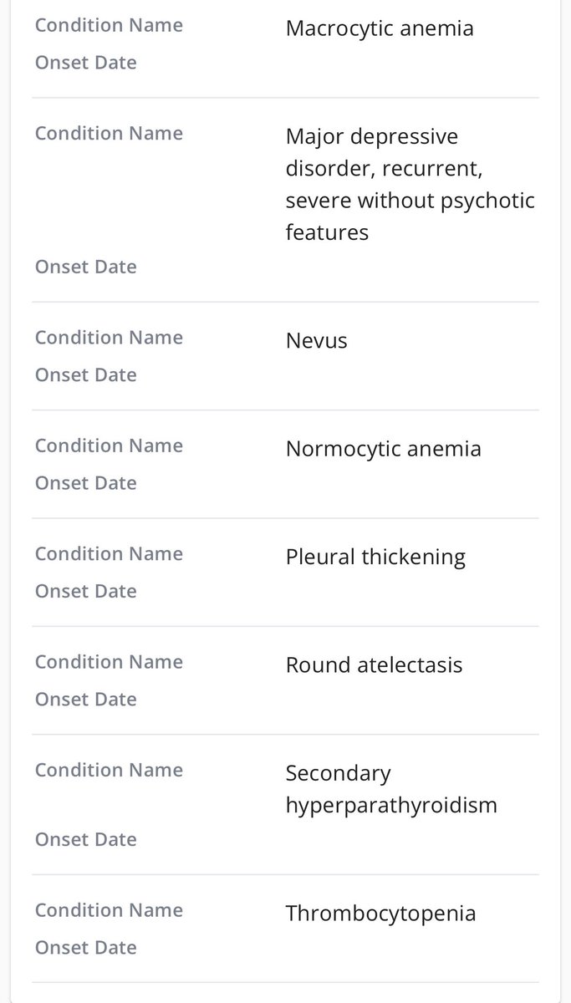The height and width of the screenshot is (1003, 571).
Task: Open the Round atelectasis condition
Action: [374, 665]
